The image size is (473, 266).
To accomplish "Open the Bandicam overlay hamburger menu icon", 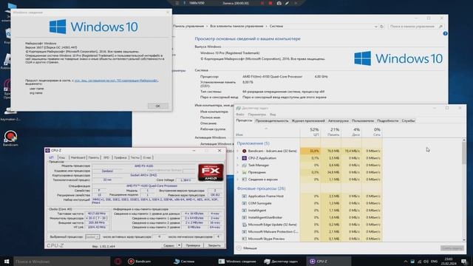I will pyautogui.click(x=177, y=3).
